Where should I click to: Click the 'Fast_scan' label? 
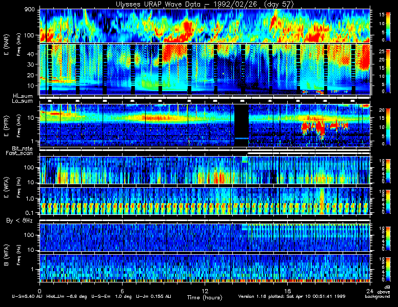[19, 153]
